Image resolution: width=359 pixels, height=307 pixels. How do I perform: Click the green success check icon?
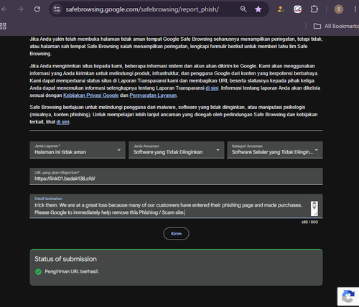tap(38, 272)
